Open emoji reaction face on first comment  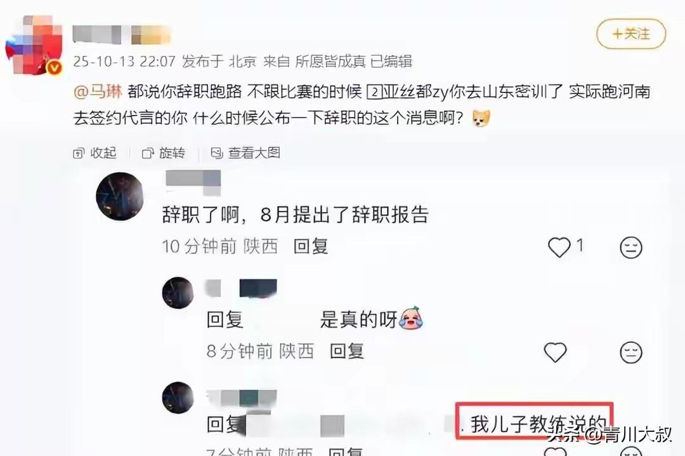[x=631, y=247]
